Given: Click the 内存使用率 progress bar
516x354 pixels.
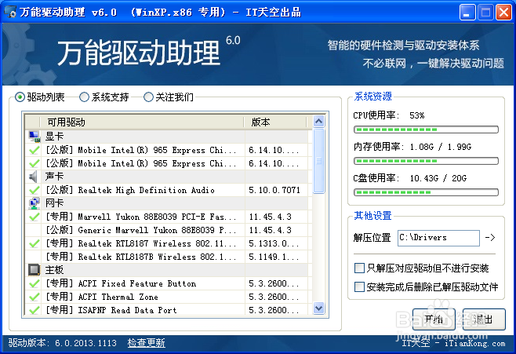Looking at the screenshot, I should tap(426, 161).
